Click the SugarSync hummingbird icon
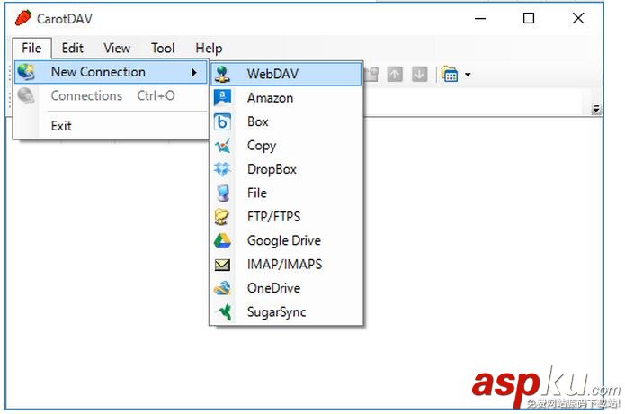 tap(223, 312)
